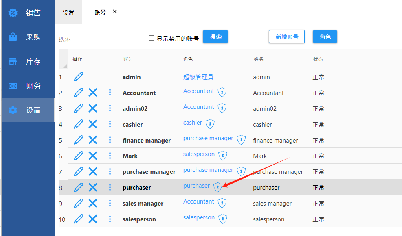Delete the salesperson account

93,219
